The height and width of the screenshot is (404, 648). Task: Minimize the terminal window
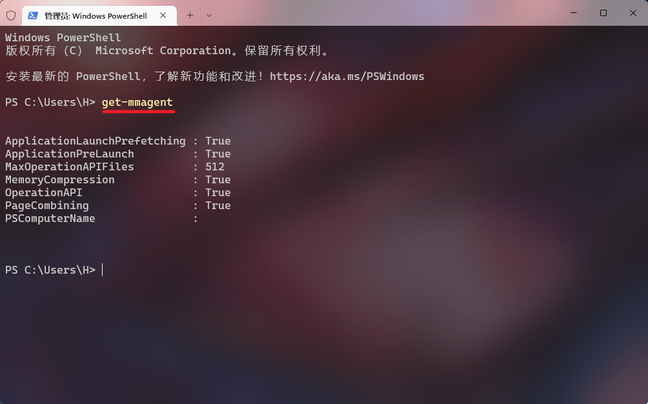click(x=574, y=13)
